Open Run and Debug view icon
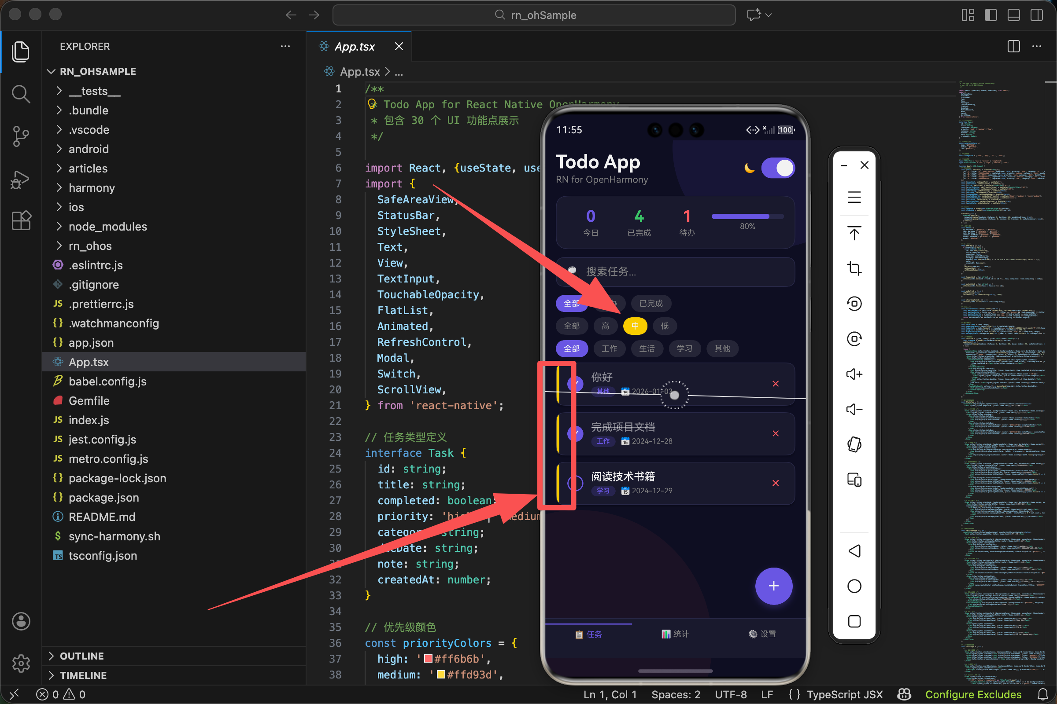 tap(21, 179)
